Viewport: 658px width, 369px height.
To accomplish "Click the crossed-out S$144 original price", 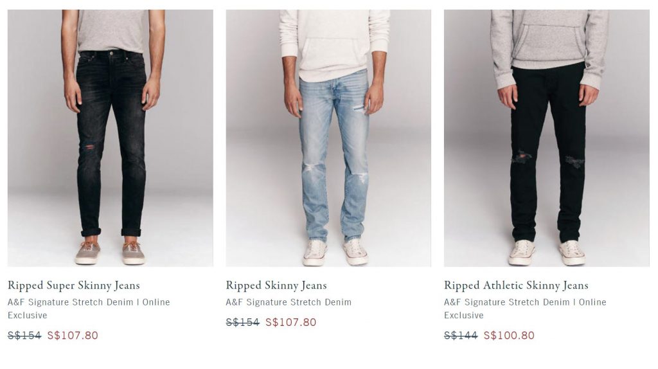I will tap(461, 336).
